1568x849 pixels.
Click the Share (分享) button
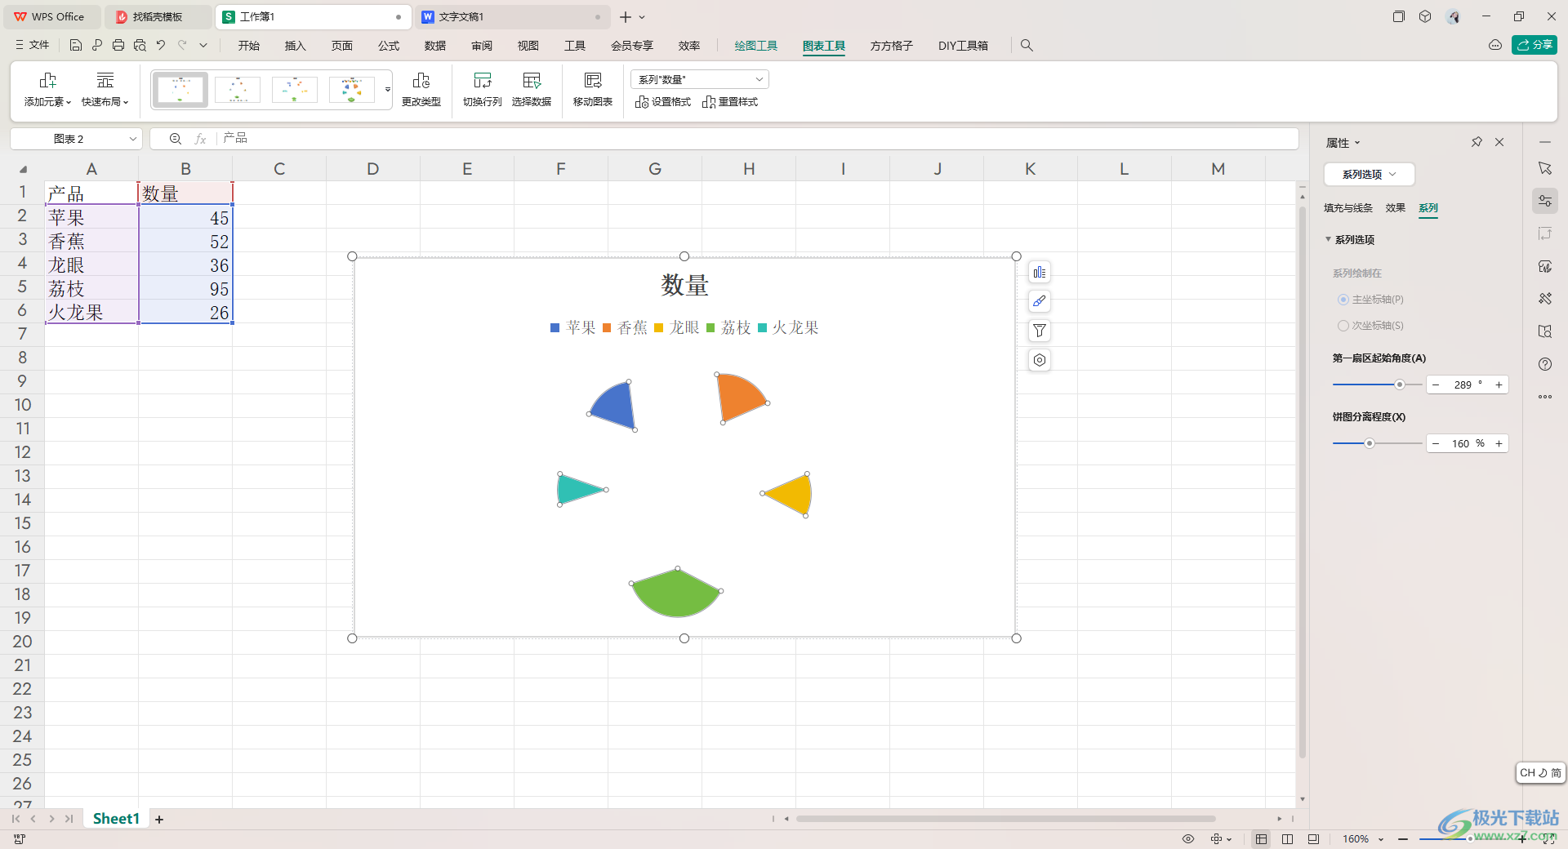(1535, 46)
